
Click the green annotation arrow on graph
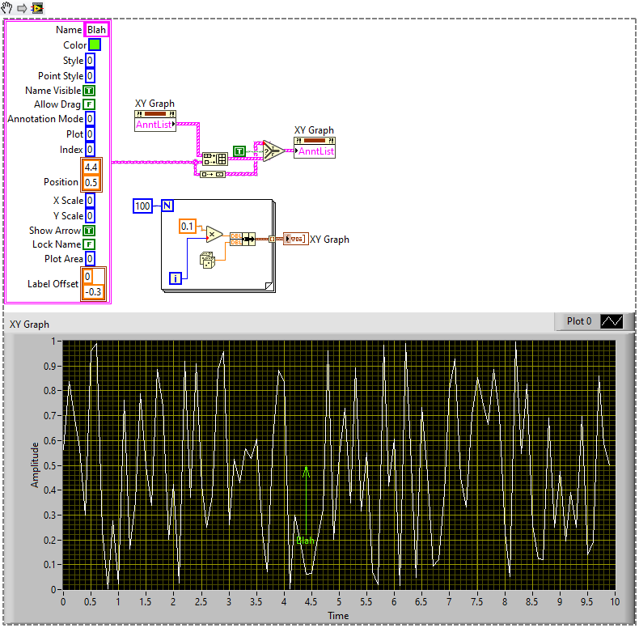[x=306, y=501]
